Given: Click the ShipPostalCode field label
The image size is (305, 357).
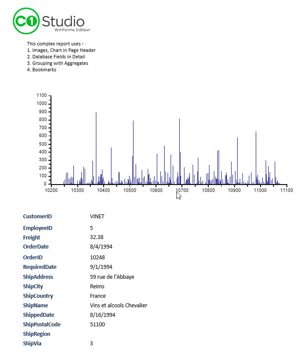Looking at the screenshot, I should 42,325.
